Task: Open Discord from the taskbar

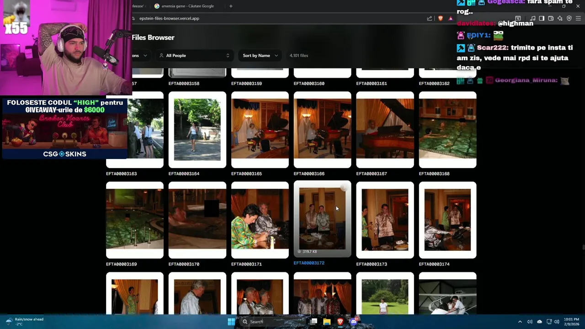Action: click(353, 322)
